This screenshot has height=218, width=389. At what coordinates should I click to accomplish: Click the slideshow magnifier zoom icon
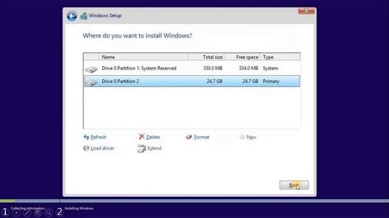tap(49, 213)
